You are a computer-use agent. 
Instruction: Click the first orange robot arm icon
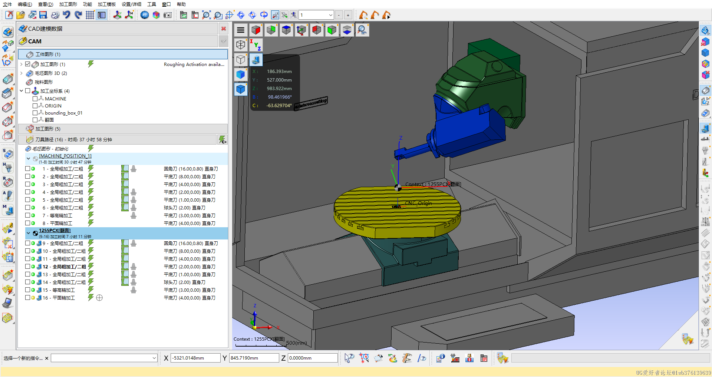point(363,15)
